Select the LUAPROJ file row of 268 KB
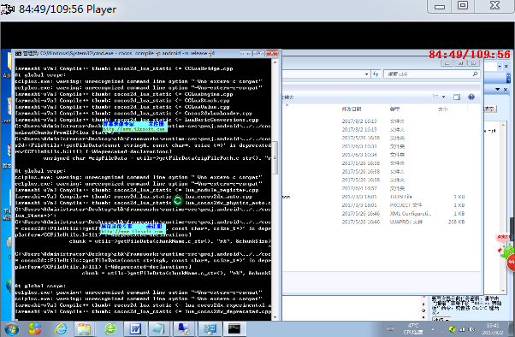The width and height of the screenshot is (515, 337). point(374,222)
